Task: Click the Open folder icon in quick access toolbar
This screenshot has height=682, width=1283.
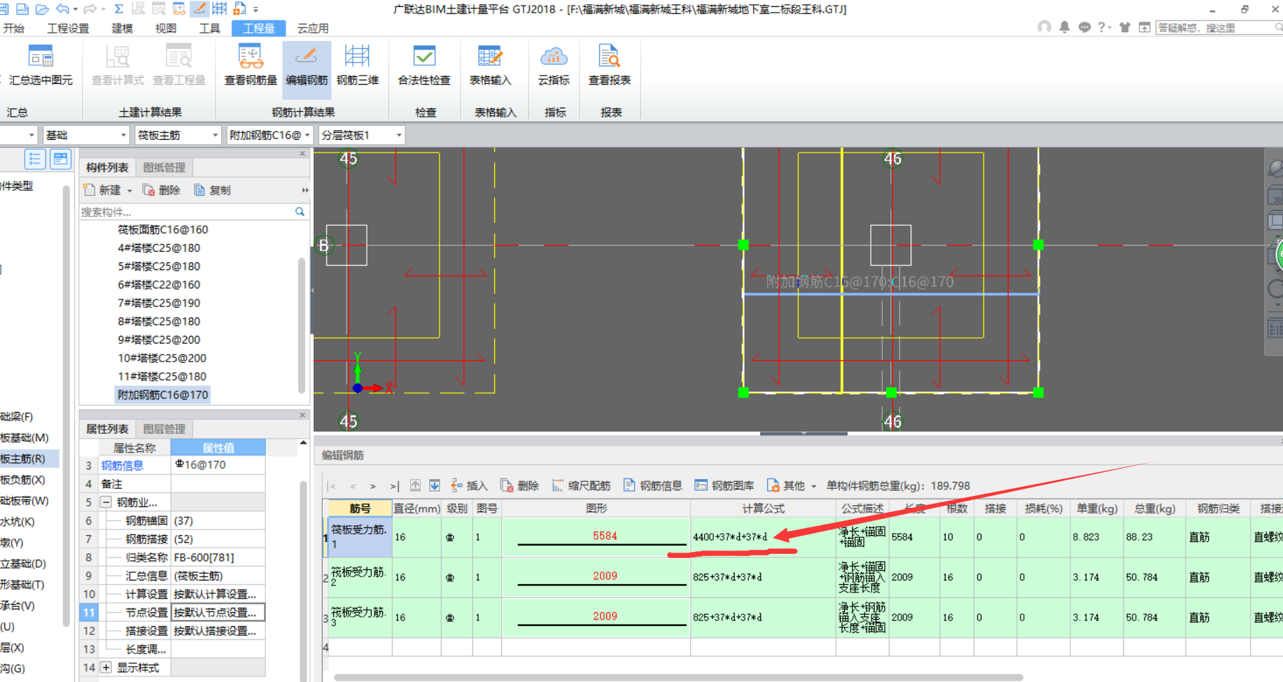Action: [42, 9]
